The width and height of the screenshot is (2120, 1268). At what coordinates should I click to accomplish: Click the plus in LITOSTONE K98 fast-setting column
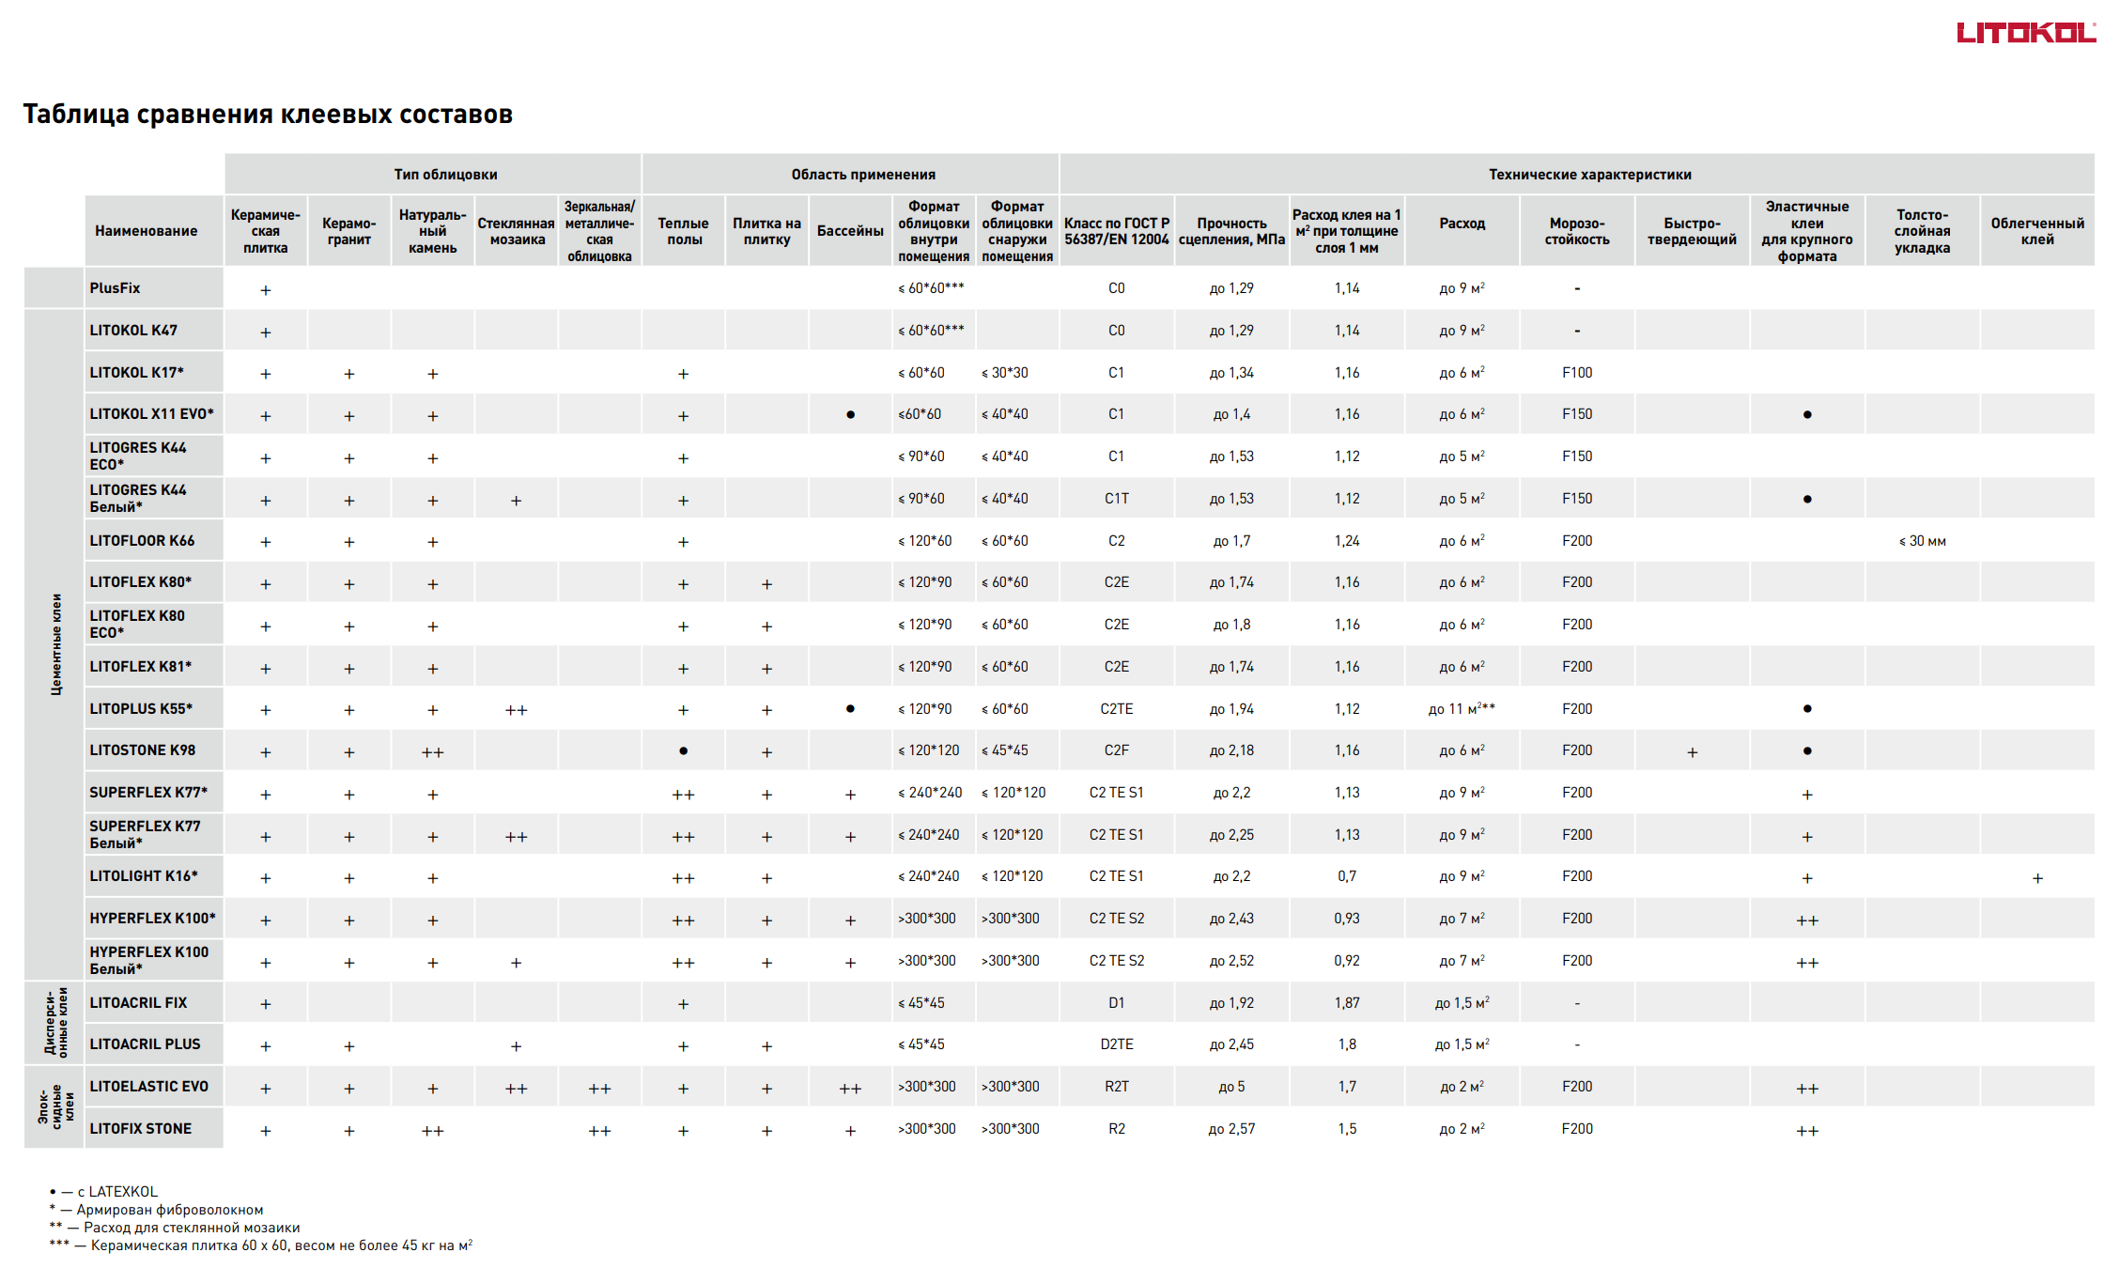(1692, 752)
